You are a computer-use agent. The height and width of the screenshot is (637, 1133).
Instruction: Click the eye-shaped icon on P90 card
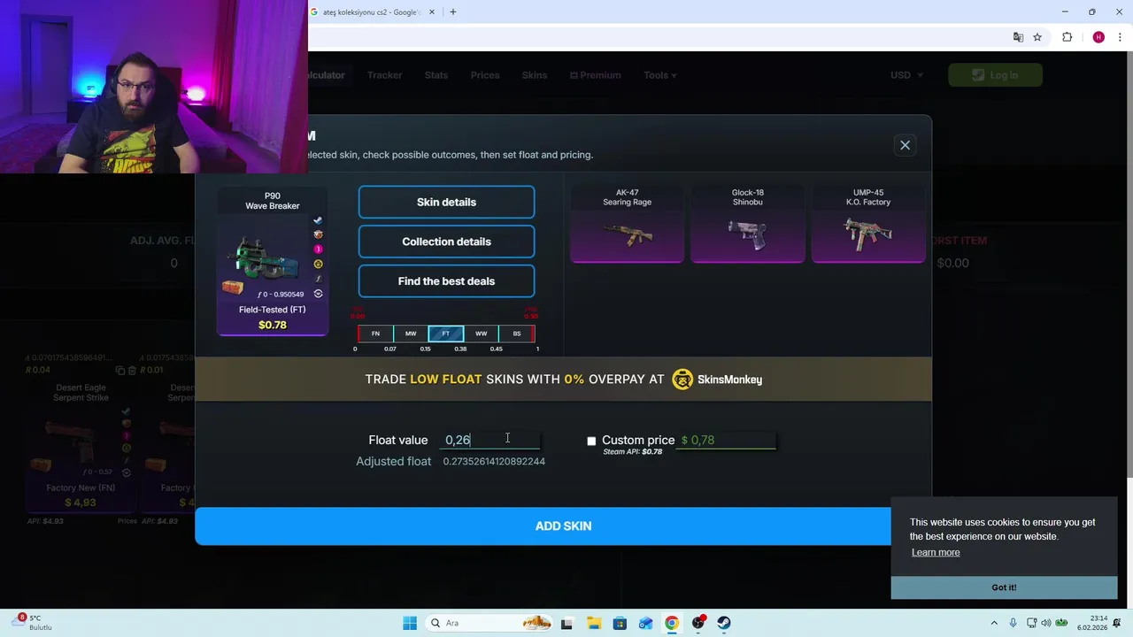coord(318,294)
